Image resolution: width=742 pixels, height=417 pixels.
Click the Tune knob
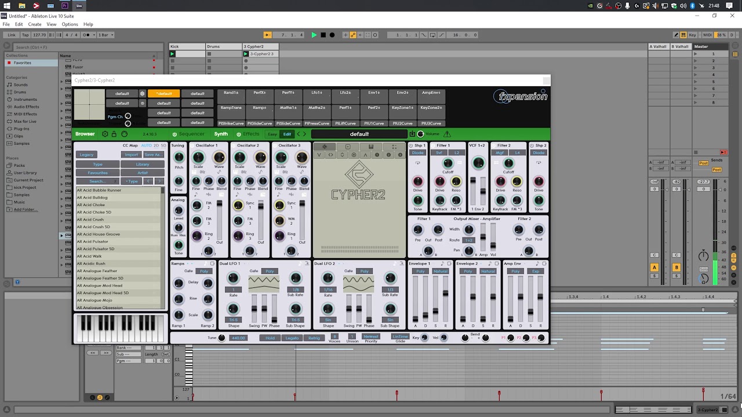(221, 338)
